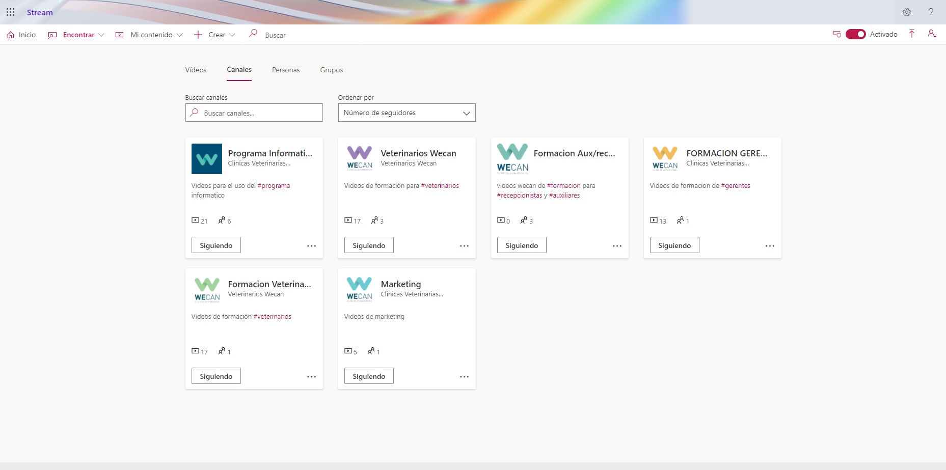Open more options on Veterinarios Wecan card

(464, 246)
